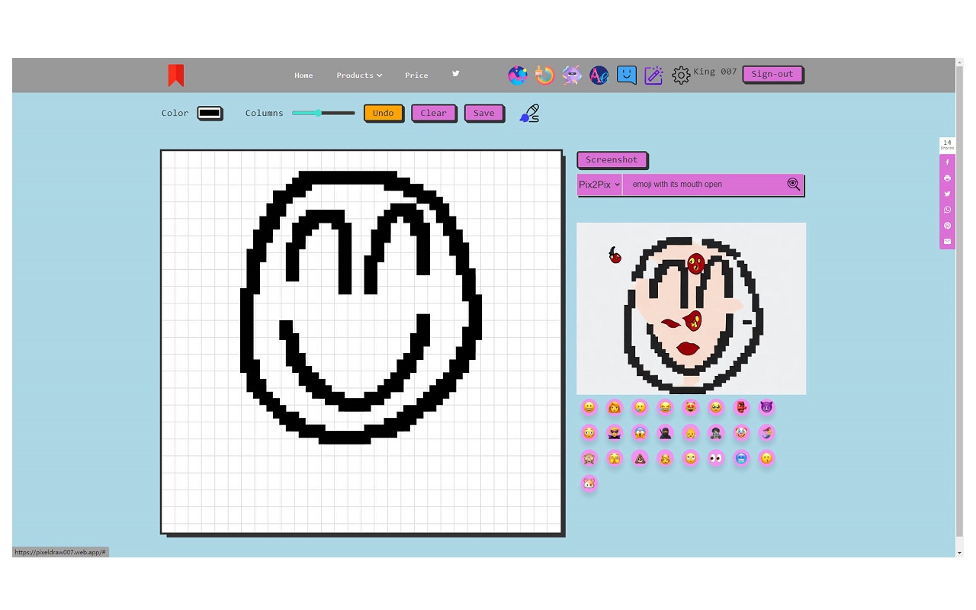Open the Price page
The height and width of the screenshot is (610, 976).
pyautogui.click(x=416, y=75)
